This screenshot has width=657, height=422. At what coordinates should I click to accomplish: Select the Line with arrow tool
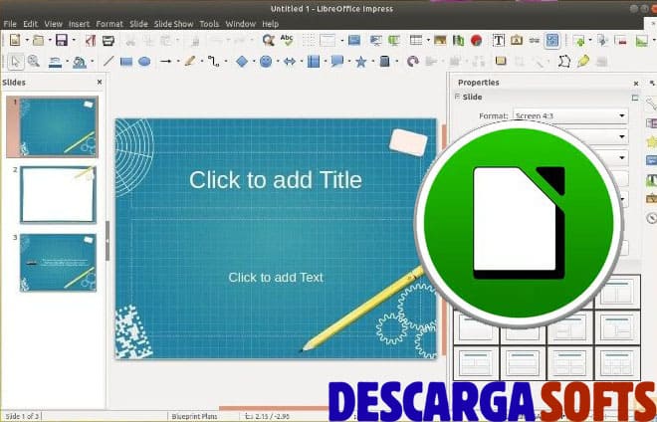click(166, 62)
